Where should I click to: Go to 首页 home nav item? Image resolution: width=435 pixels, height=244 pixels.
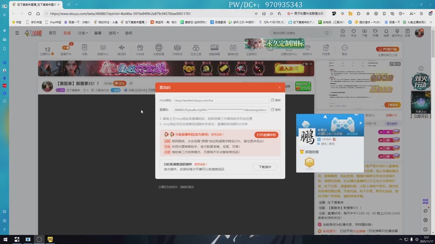tap(52, 33)
